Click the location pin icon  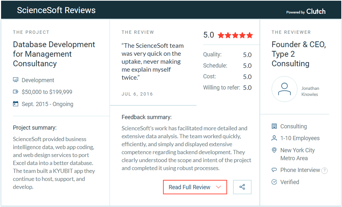point(274,150)
